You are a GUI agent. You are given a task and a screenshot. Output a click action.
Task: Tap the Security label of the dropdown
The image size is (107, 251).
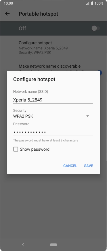point(20,110)
